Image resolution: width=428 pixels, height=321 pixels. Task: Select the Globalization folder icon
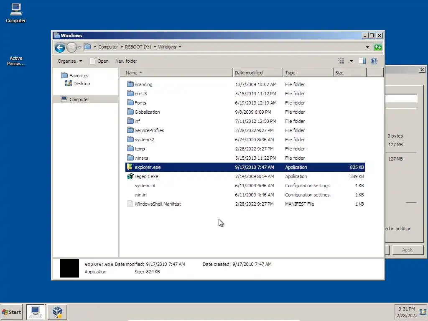pyautogui.click(x=130, y=112)
